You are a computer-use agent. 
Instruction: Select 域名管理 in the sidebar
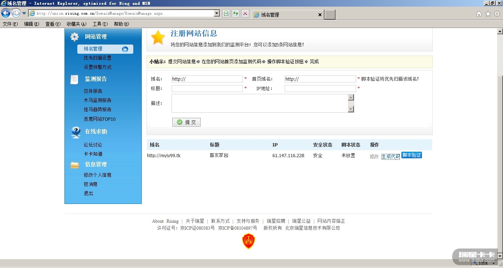(x=93, y=49)
